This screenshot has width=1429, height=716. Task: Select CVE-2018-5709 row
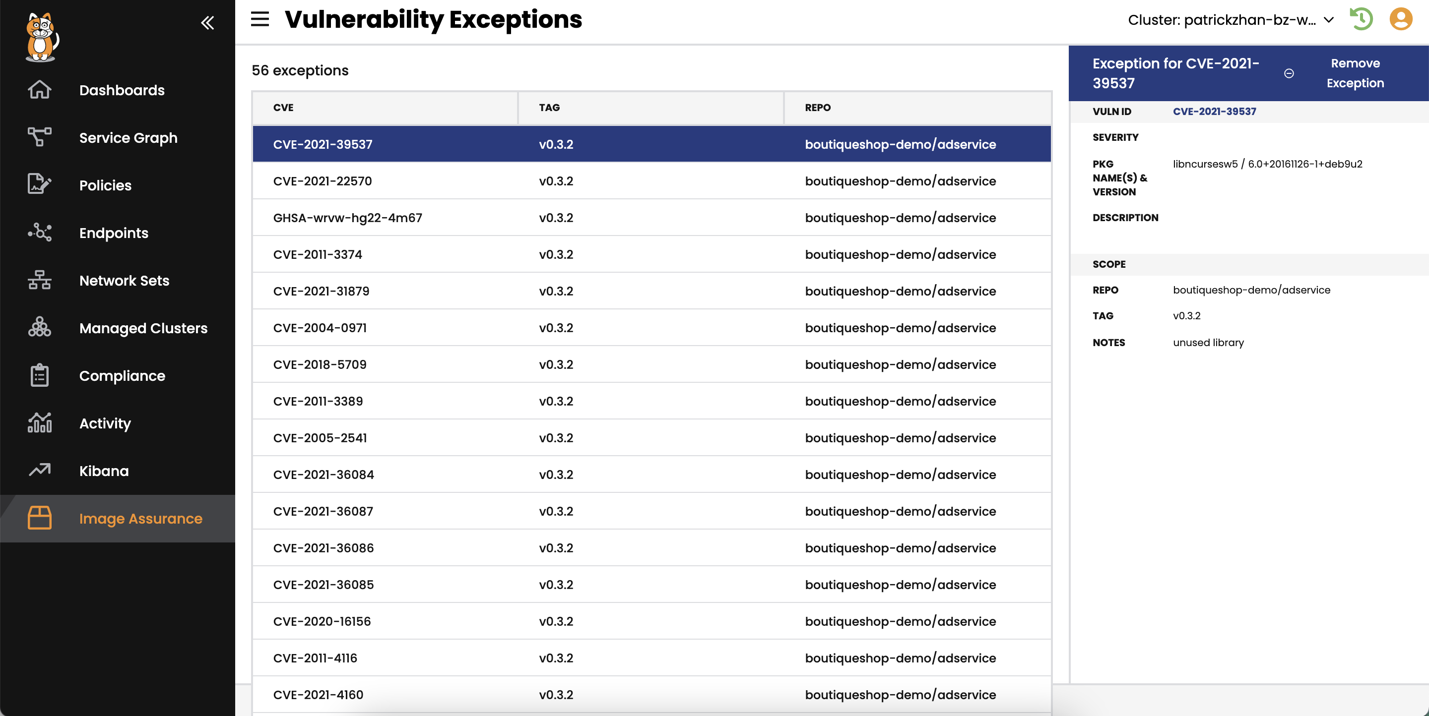[651, 364]
